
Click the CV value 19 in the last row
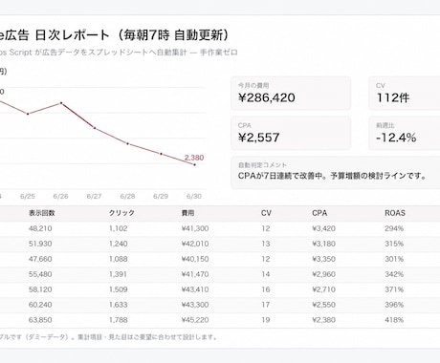coord(266,320)
